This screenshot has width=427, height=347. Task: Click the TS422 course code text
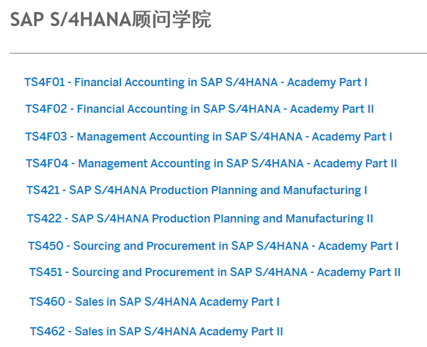44,219
